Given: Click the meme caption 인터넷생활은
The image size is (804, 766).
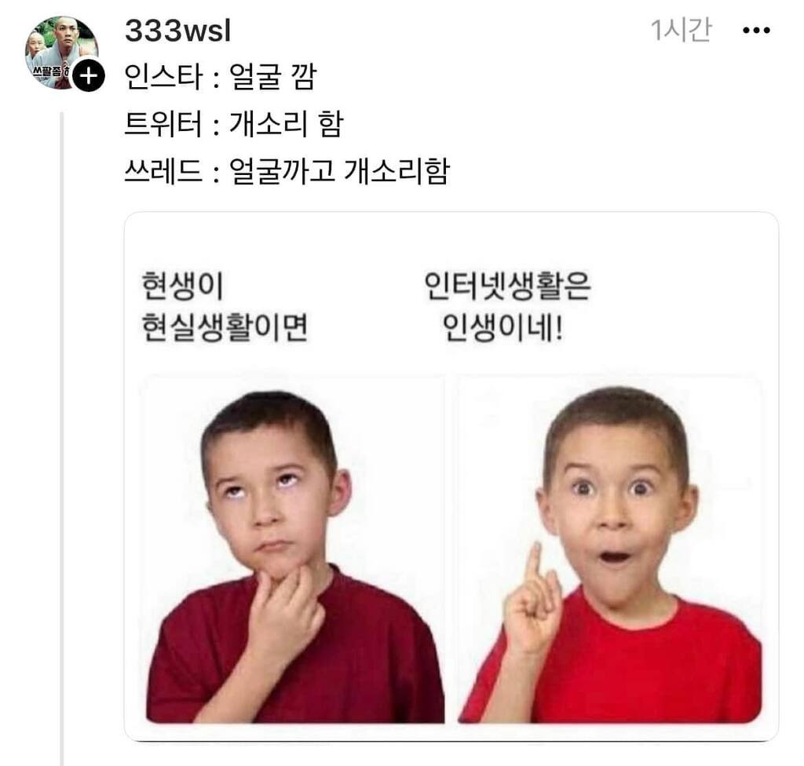Looking at the screenshot, I should pyautogui.click(x=508, y=286).
